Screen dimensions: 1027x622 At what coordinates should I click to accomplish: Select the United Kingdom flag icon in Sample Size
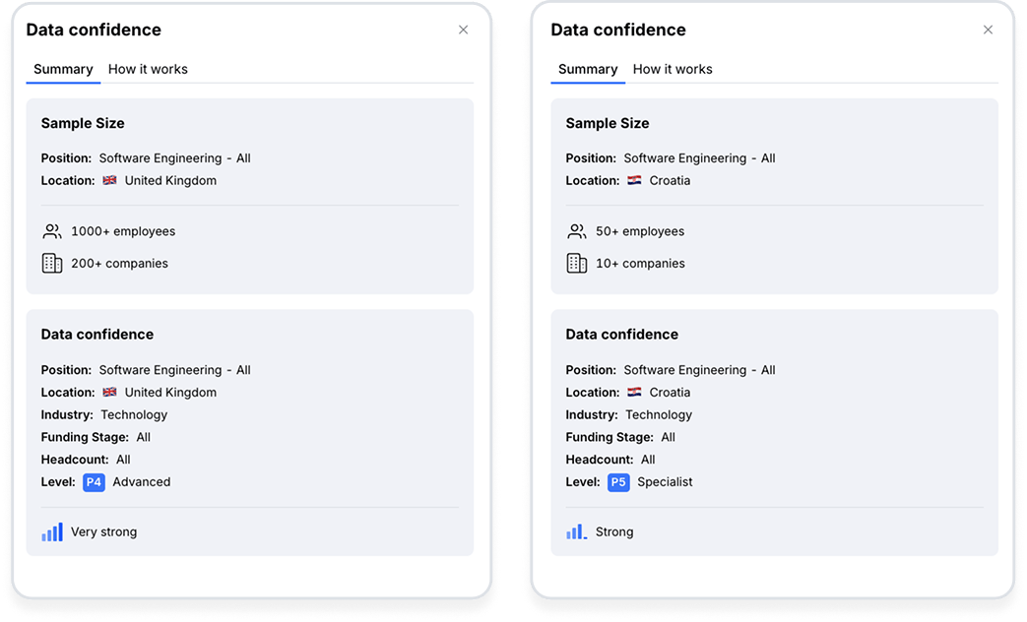pyautogui.click(x=111, y=180)
